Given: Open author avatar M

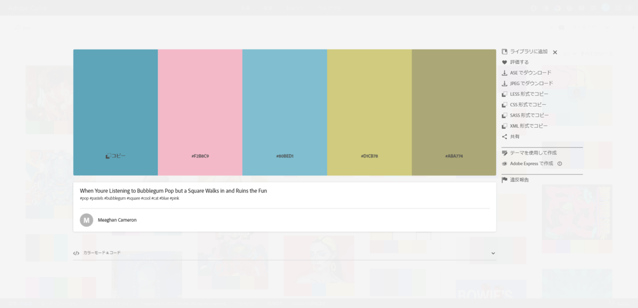Looking at the screenshot, I should point(86,220).
